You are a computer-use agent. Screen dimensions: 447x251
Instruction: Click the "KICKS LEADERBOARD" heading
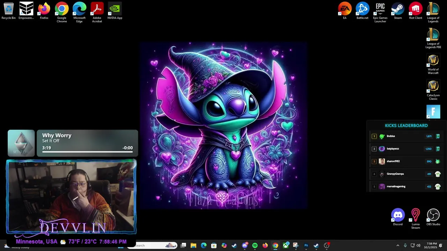406,125
